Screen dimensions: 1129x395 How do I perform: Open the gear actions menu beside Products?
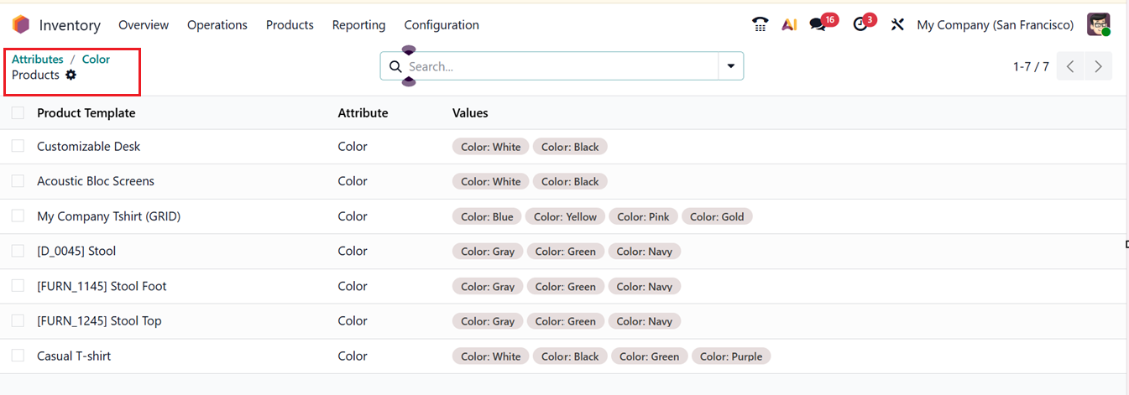tap(71, 75)
